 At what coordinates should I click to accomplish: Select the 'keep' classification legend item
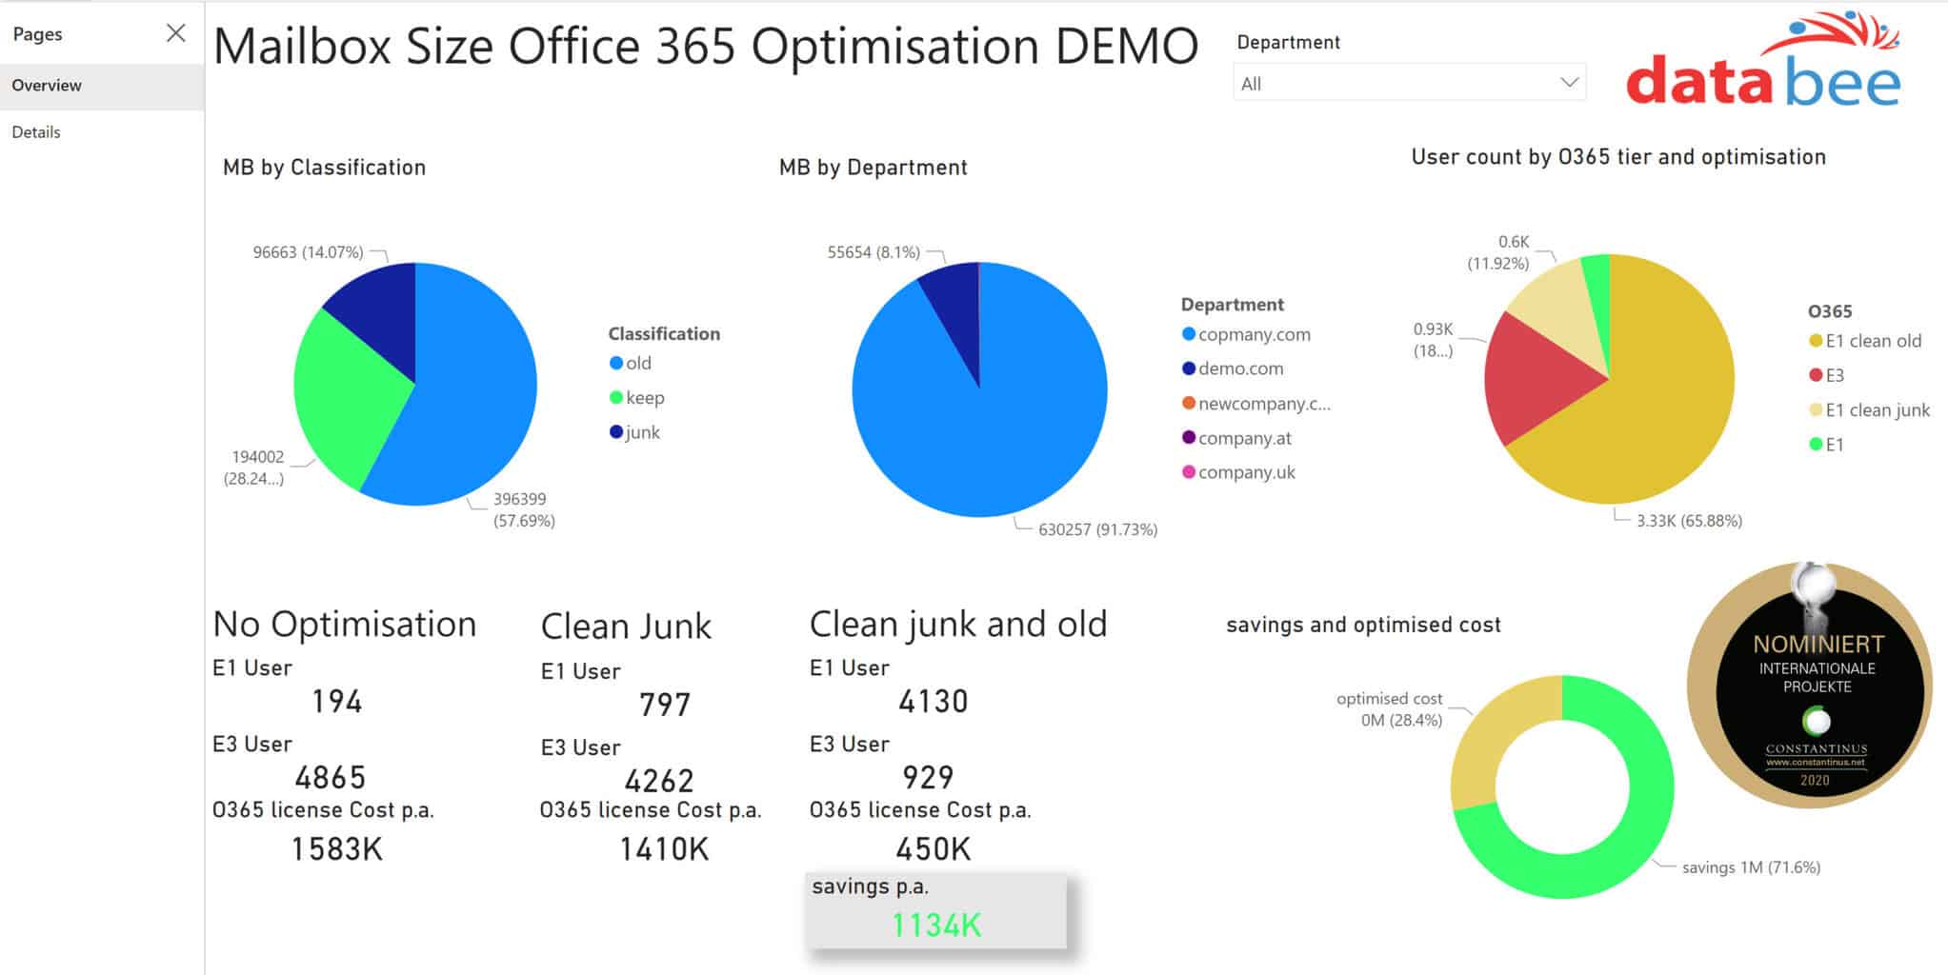click(x=637, y=398)
